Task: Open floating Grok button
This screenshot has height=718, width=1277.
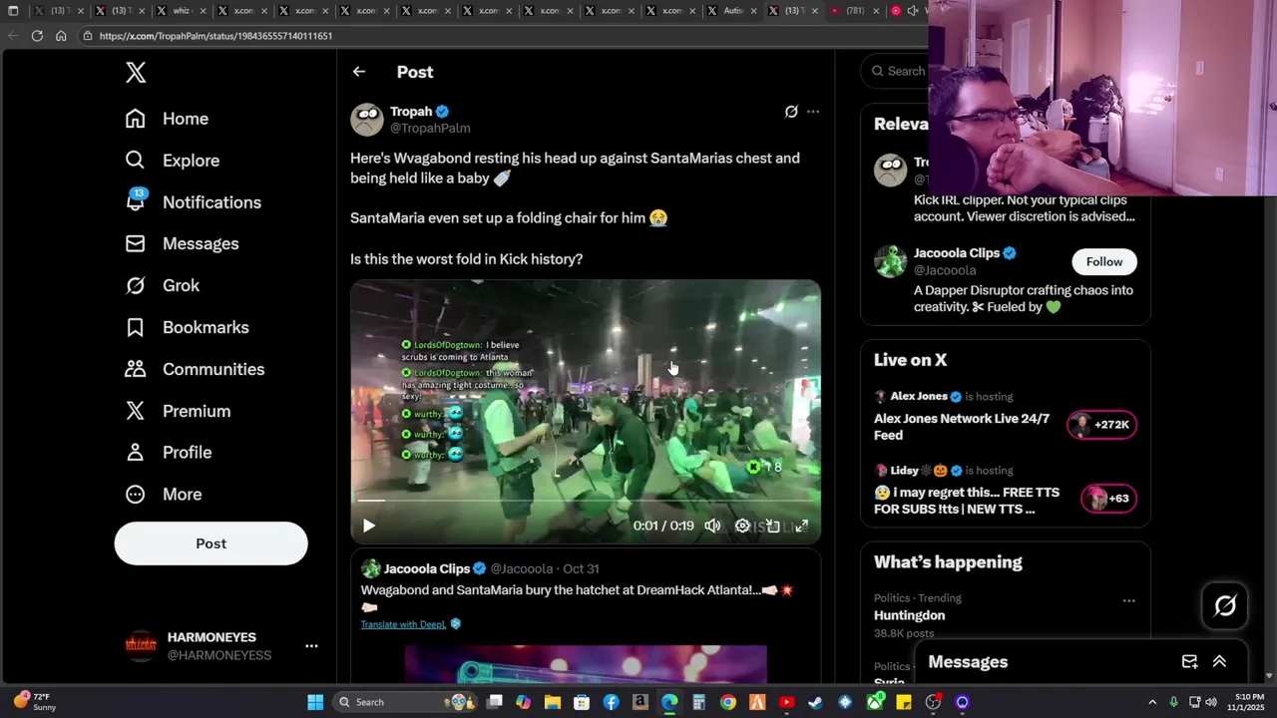Action: (x=1225, y=605)
